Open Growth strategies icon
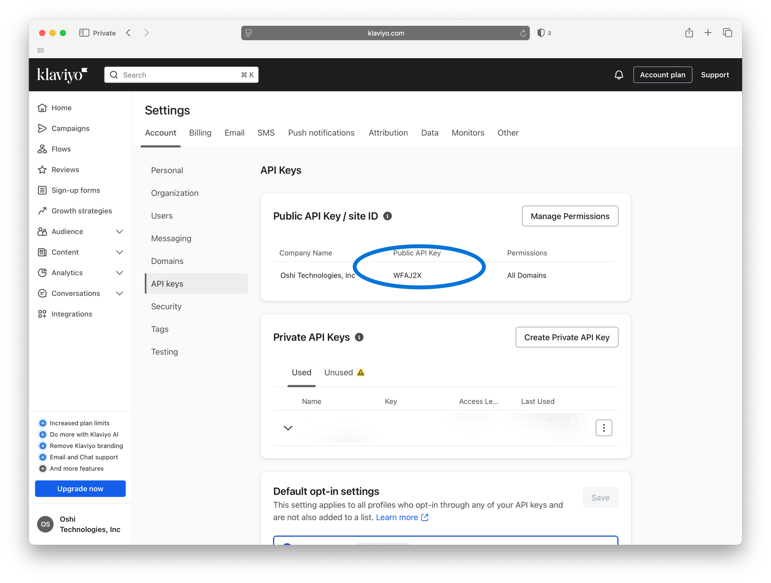 pyautogui.click(x=42, y=211)
